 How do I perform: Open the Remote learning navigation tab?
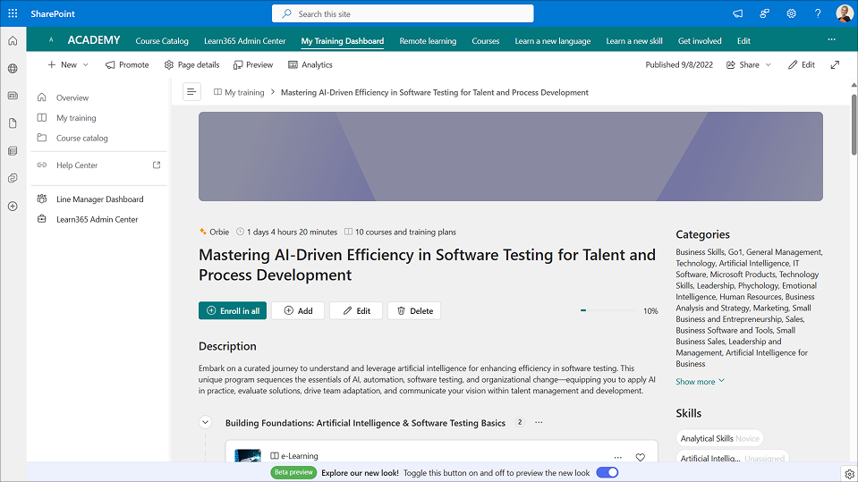(x=427, y=41)
